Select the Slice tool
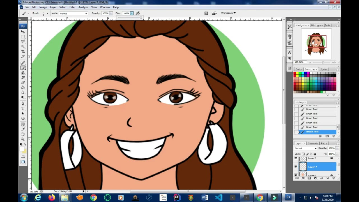 [23, 57]
